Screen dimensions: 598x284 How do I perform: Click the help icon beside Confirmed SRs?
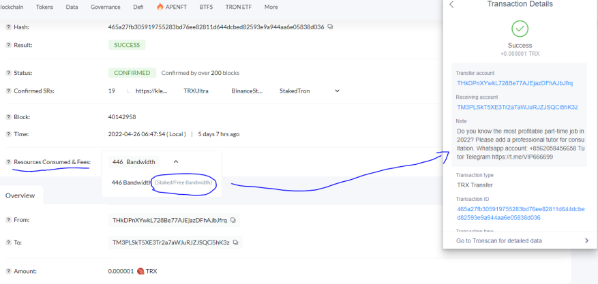click(x=8, y=91)
